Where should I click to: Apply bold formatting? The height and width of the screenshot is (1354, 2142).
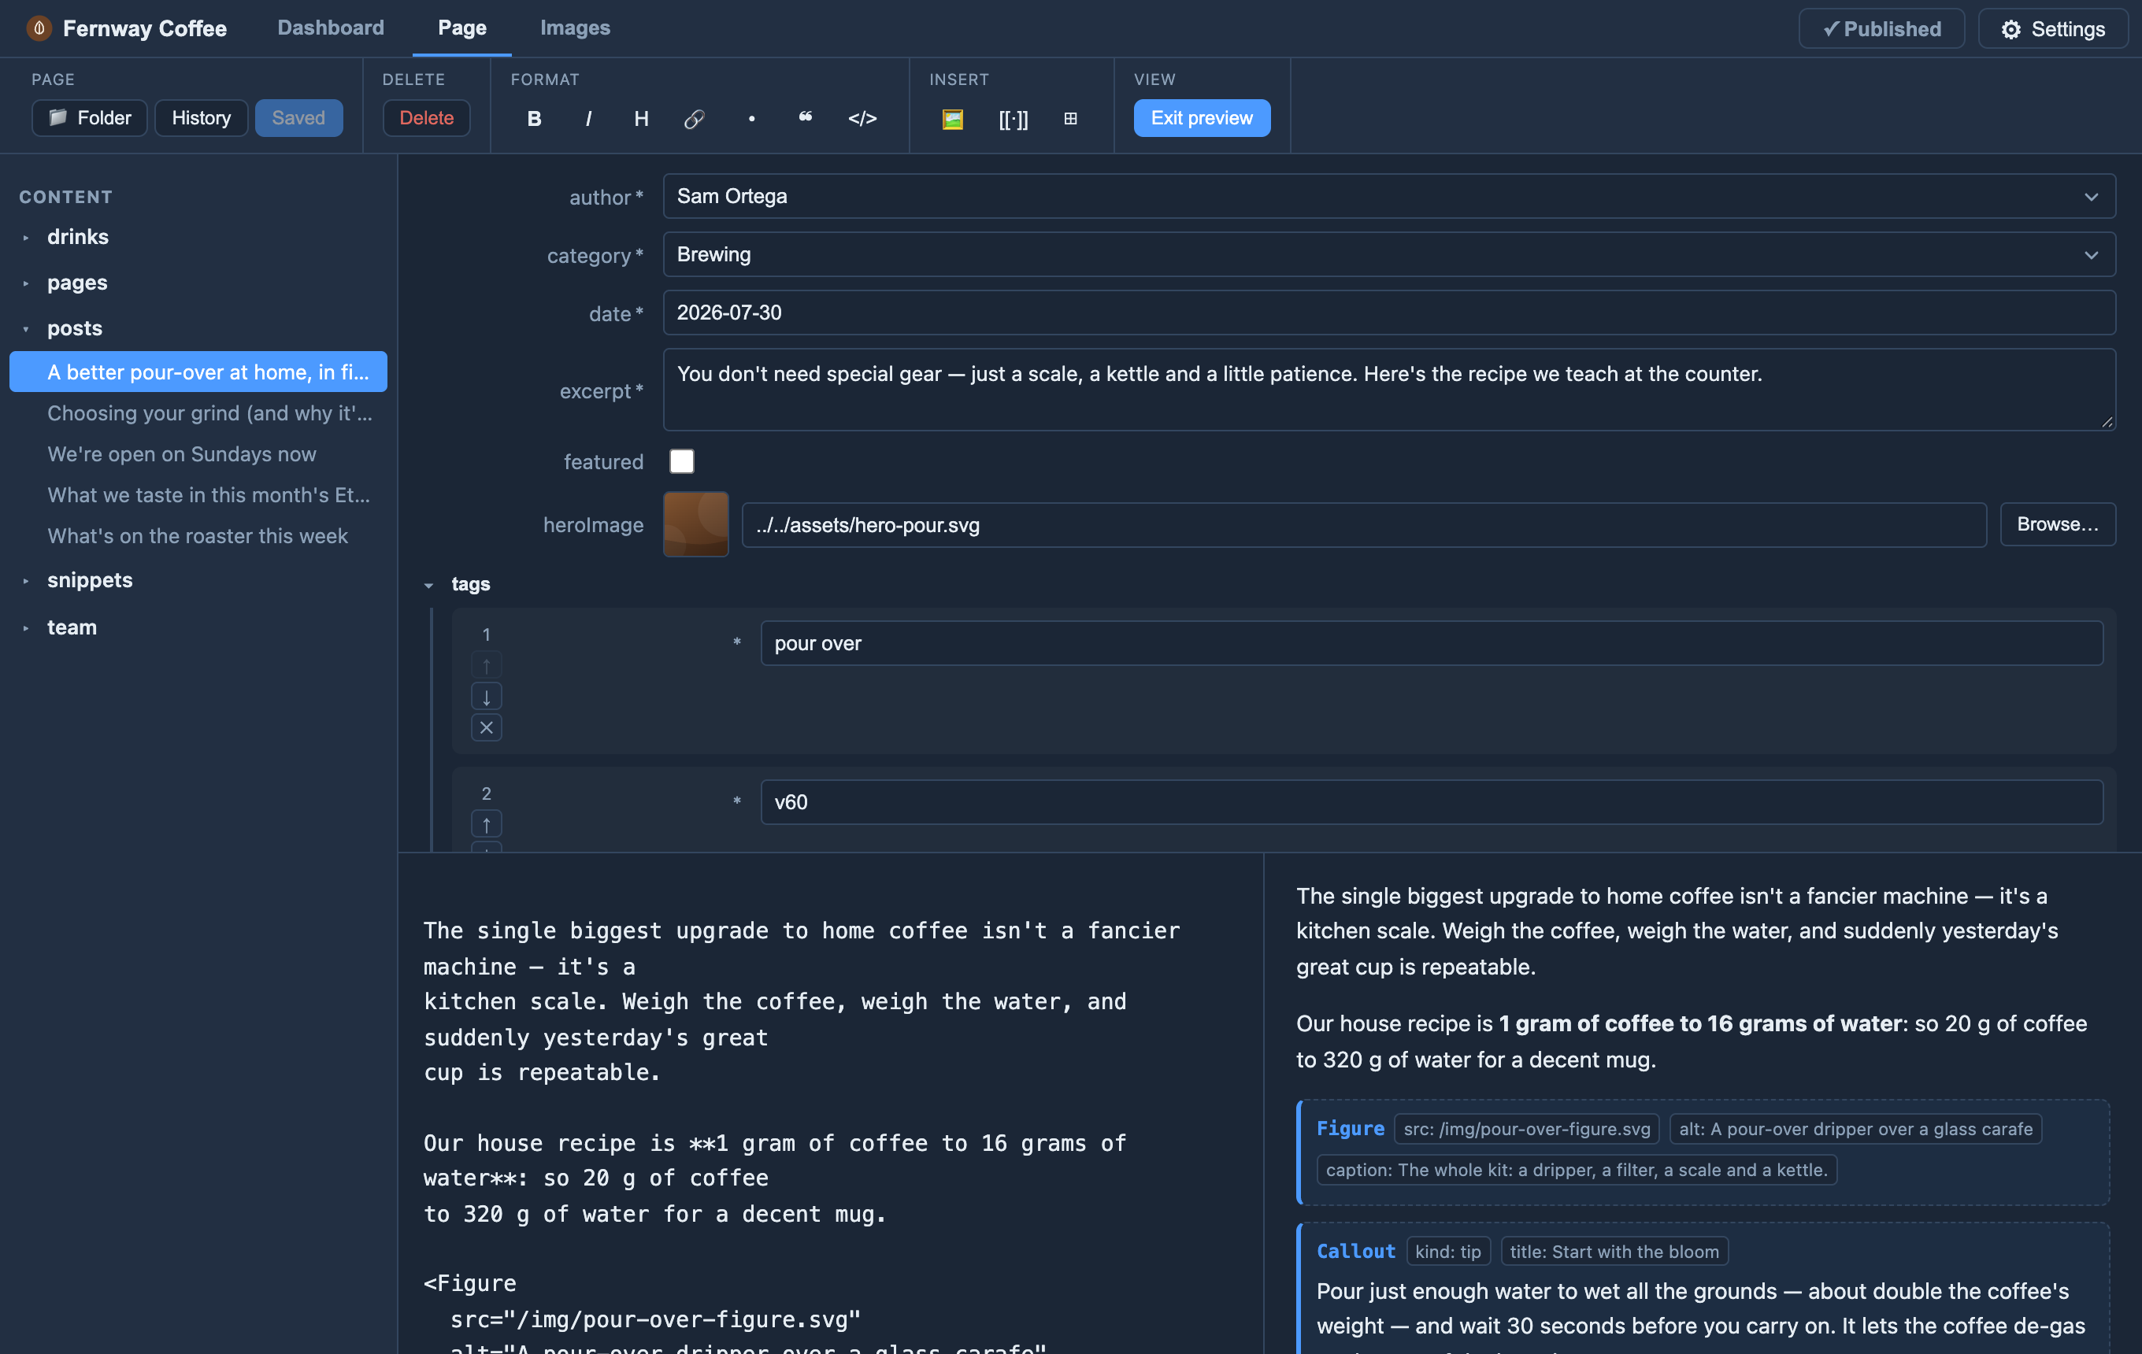coord(534,118)
